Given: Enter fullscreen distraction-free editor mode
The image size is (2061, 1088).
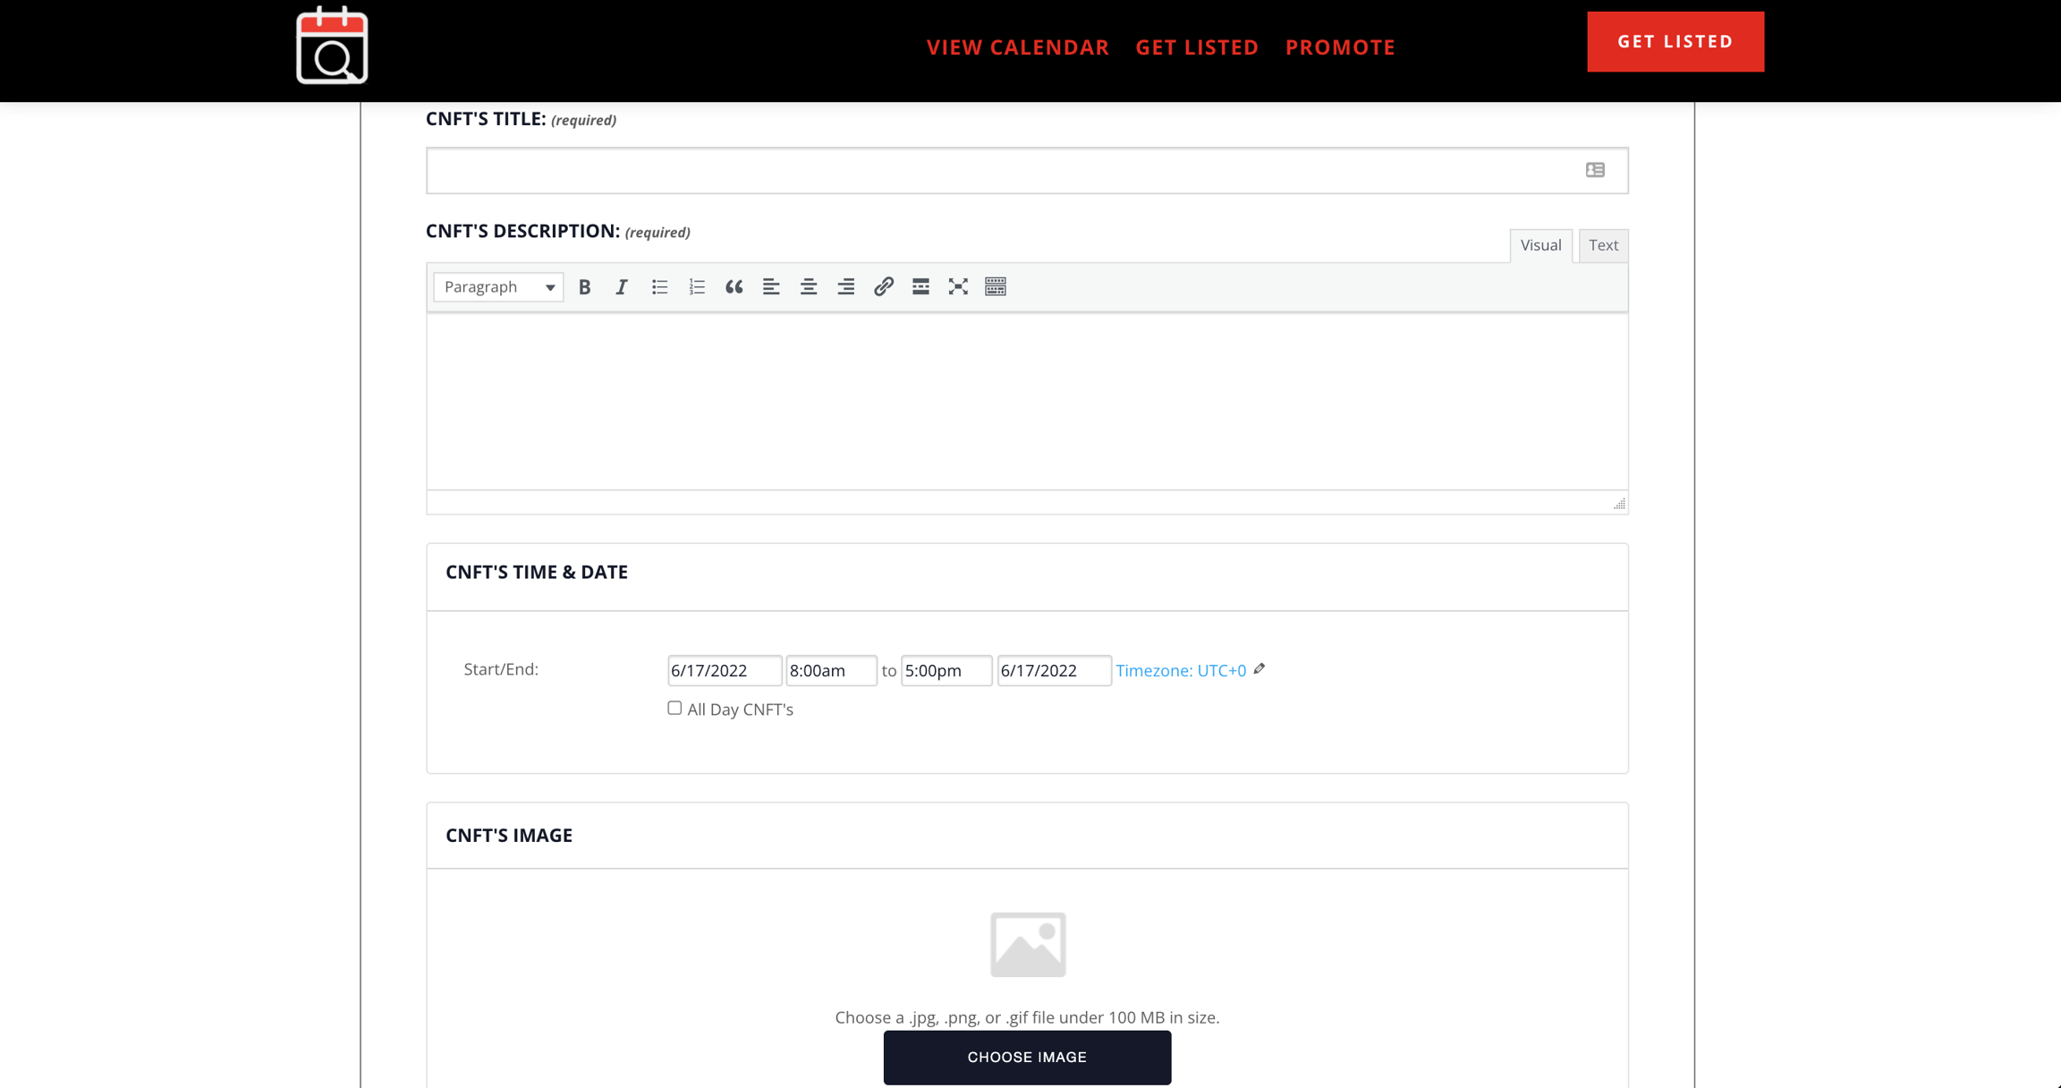Looking at the screenshot, I should pos(958,286).
